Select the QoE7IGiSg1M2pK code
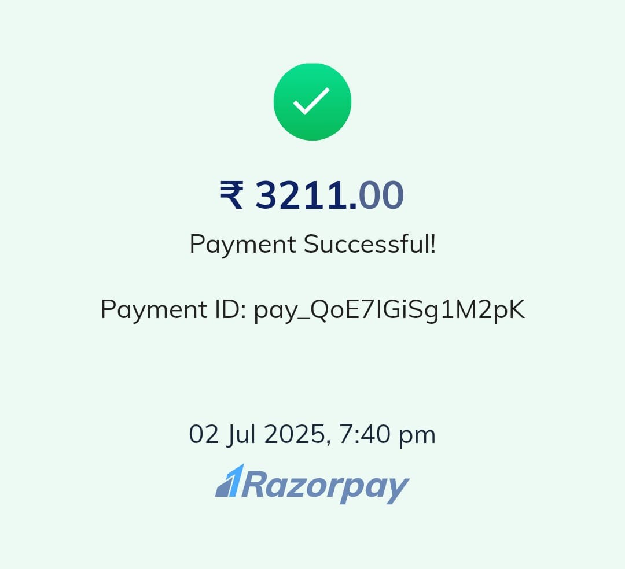Image resolution: width=625 pixels, height=569 pixels. (x=417, y=310)
